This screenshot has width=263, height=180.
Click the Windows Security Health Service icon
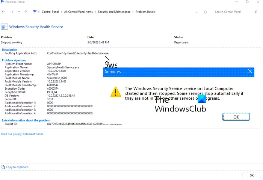click(x=5, y=27)
